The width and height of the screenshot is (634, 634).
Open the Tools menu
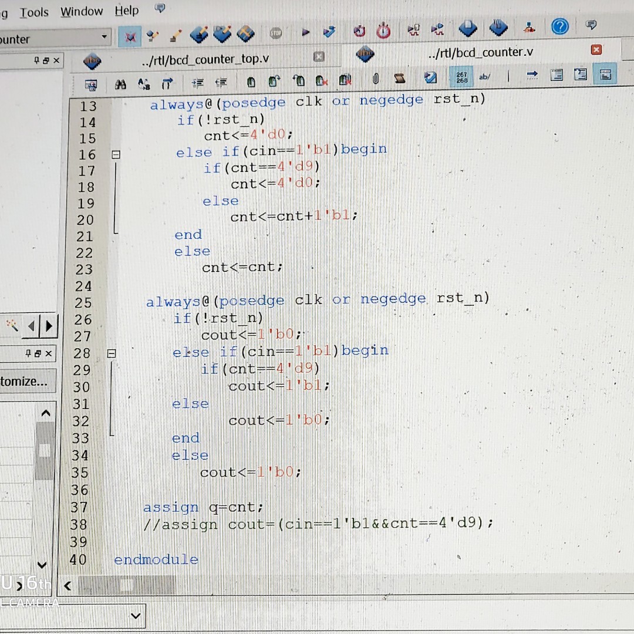point(34,12)
